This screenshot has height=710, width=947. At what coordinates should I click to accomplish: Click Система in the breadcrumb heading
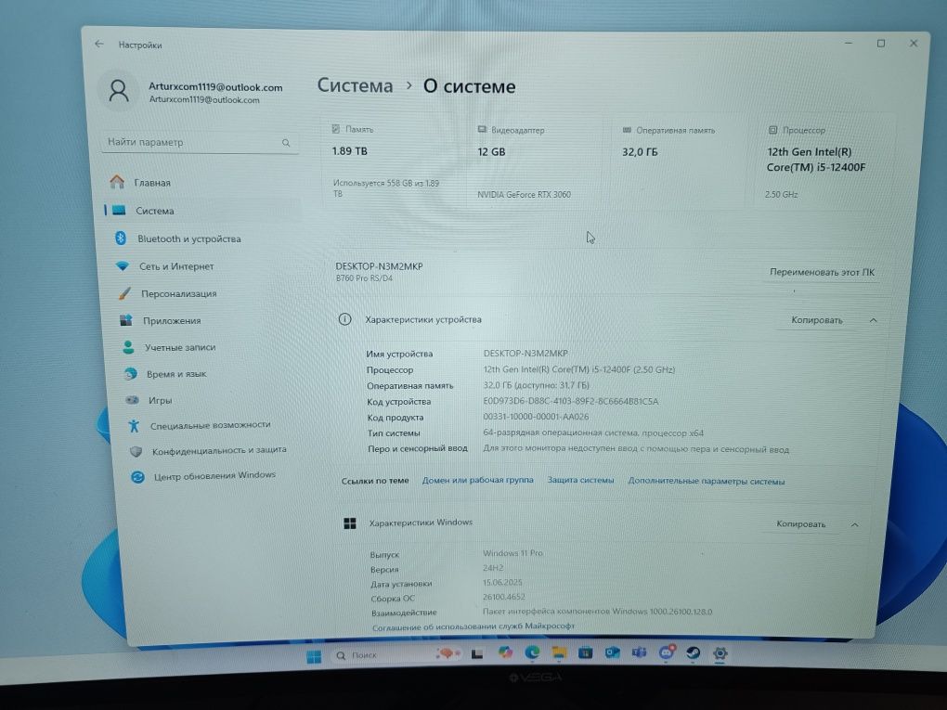355,85
